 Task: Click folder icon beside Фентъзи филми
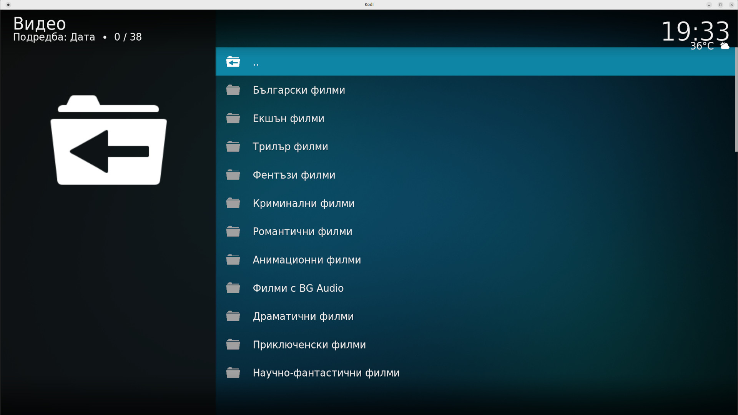point(233,175)
